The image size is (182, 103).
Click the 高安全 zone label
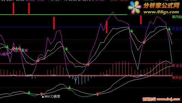point(177,77)
